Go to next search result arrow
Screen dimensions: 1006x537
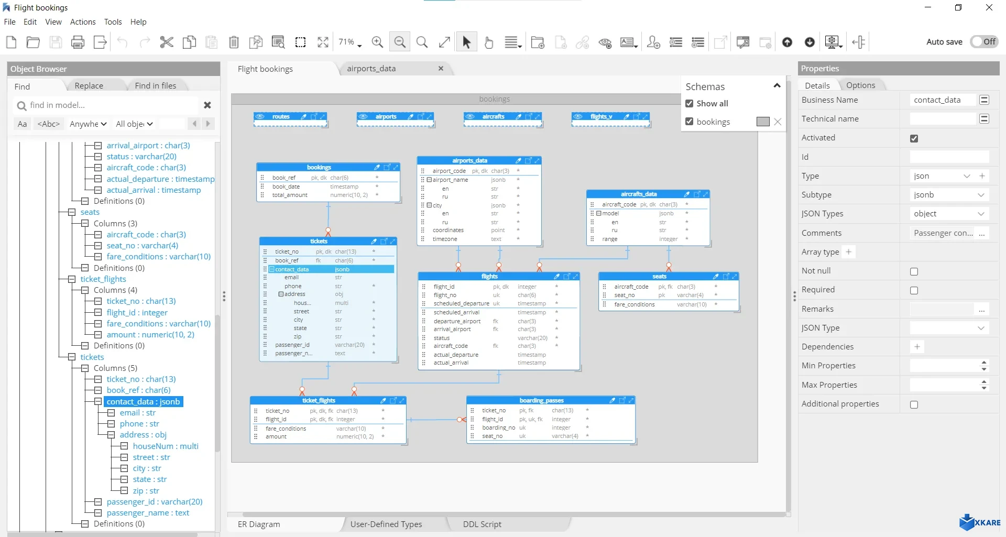coord(208,124)
